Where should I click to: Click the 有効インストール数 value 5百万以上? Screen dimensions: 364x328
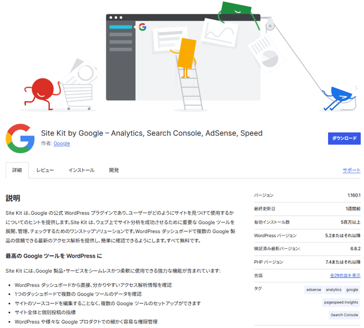pos(351,222)
